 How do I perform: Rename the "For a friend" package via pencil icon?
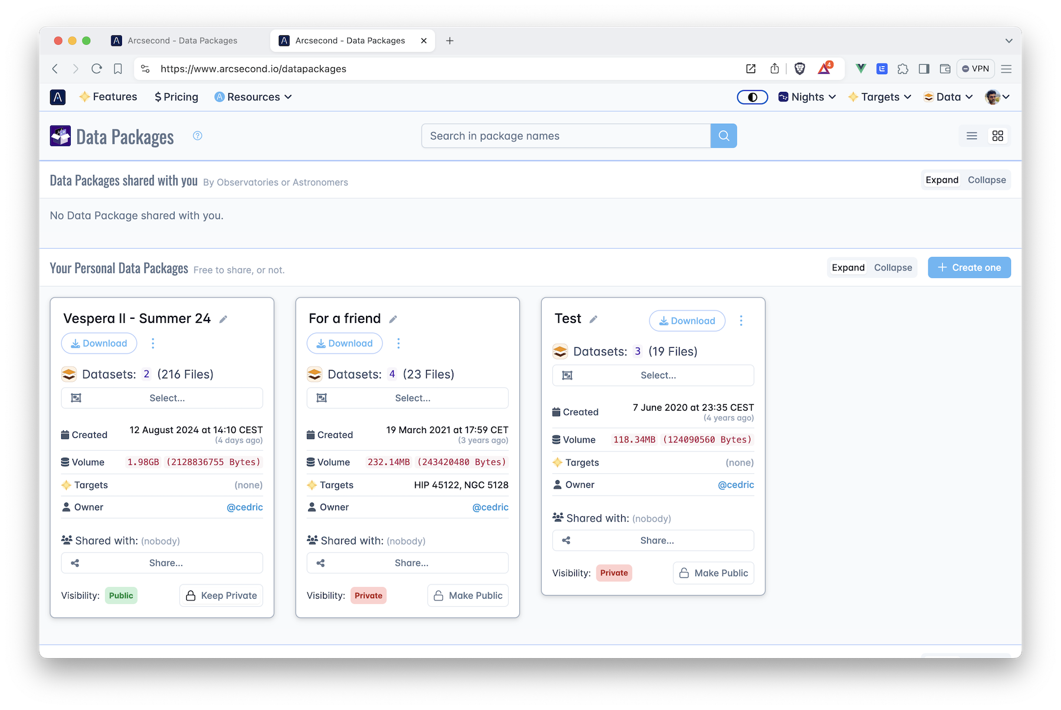393,318
